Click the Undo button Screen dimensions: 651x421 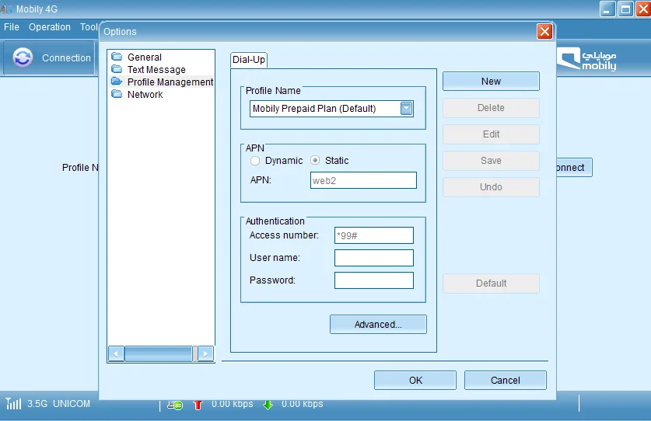pos(491,187)
